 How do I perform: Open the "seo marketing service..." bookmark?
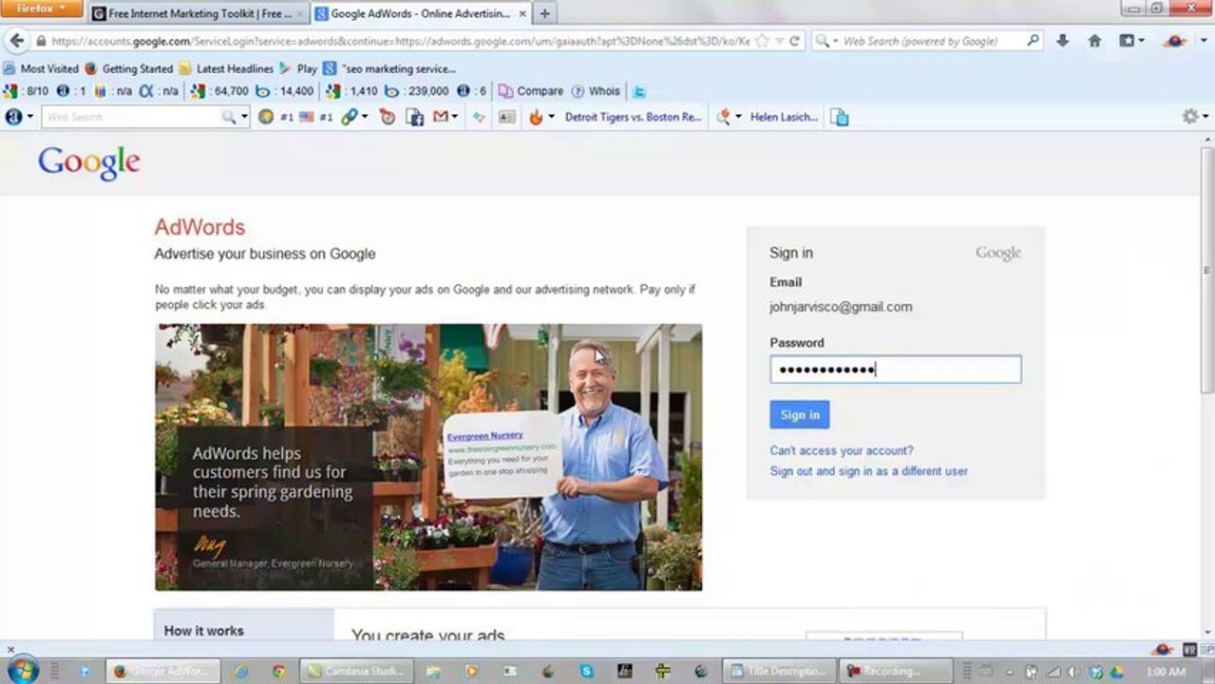389,68
